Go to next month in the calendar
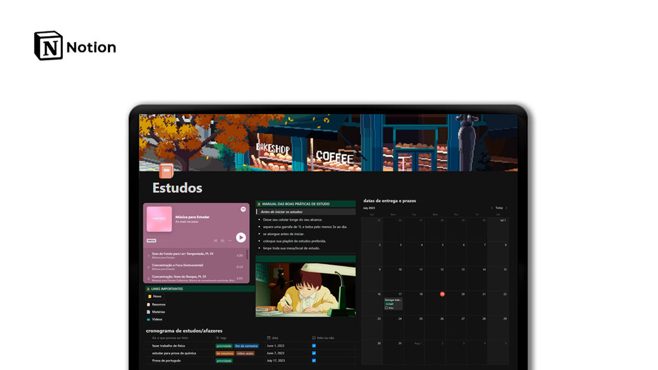This screenshot has width=658, height=370. 507,208
